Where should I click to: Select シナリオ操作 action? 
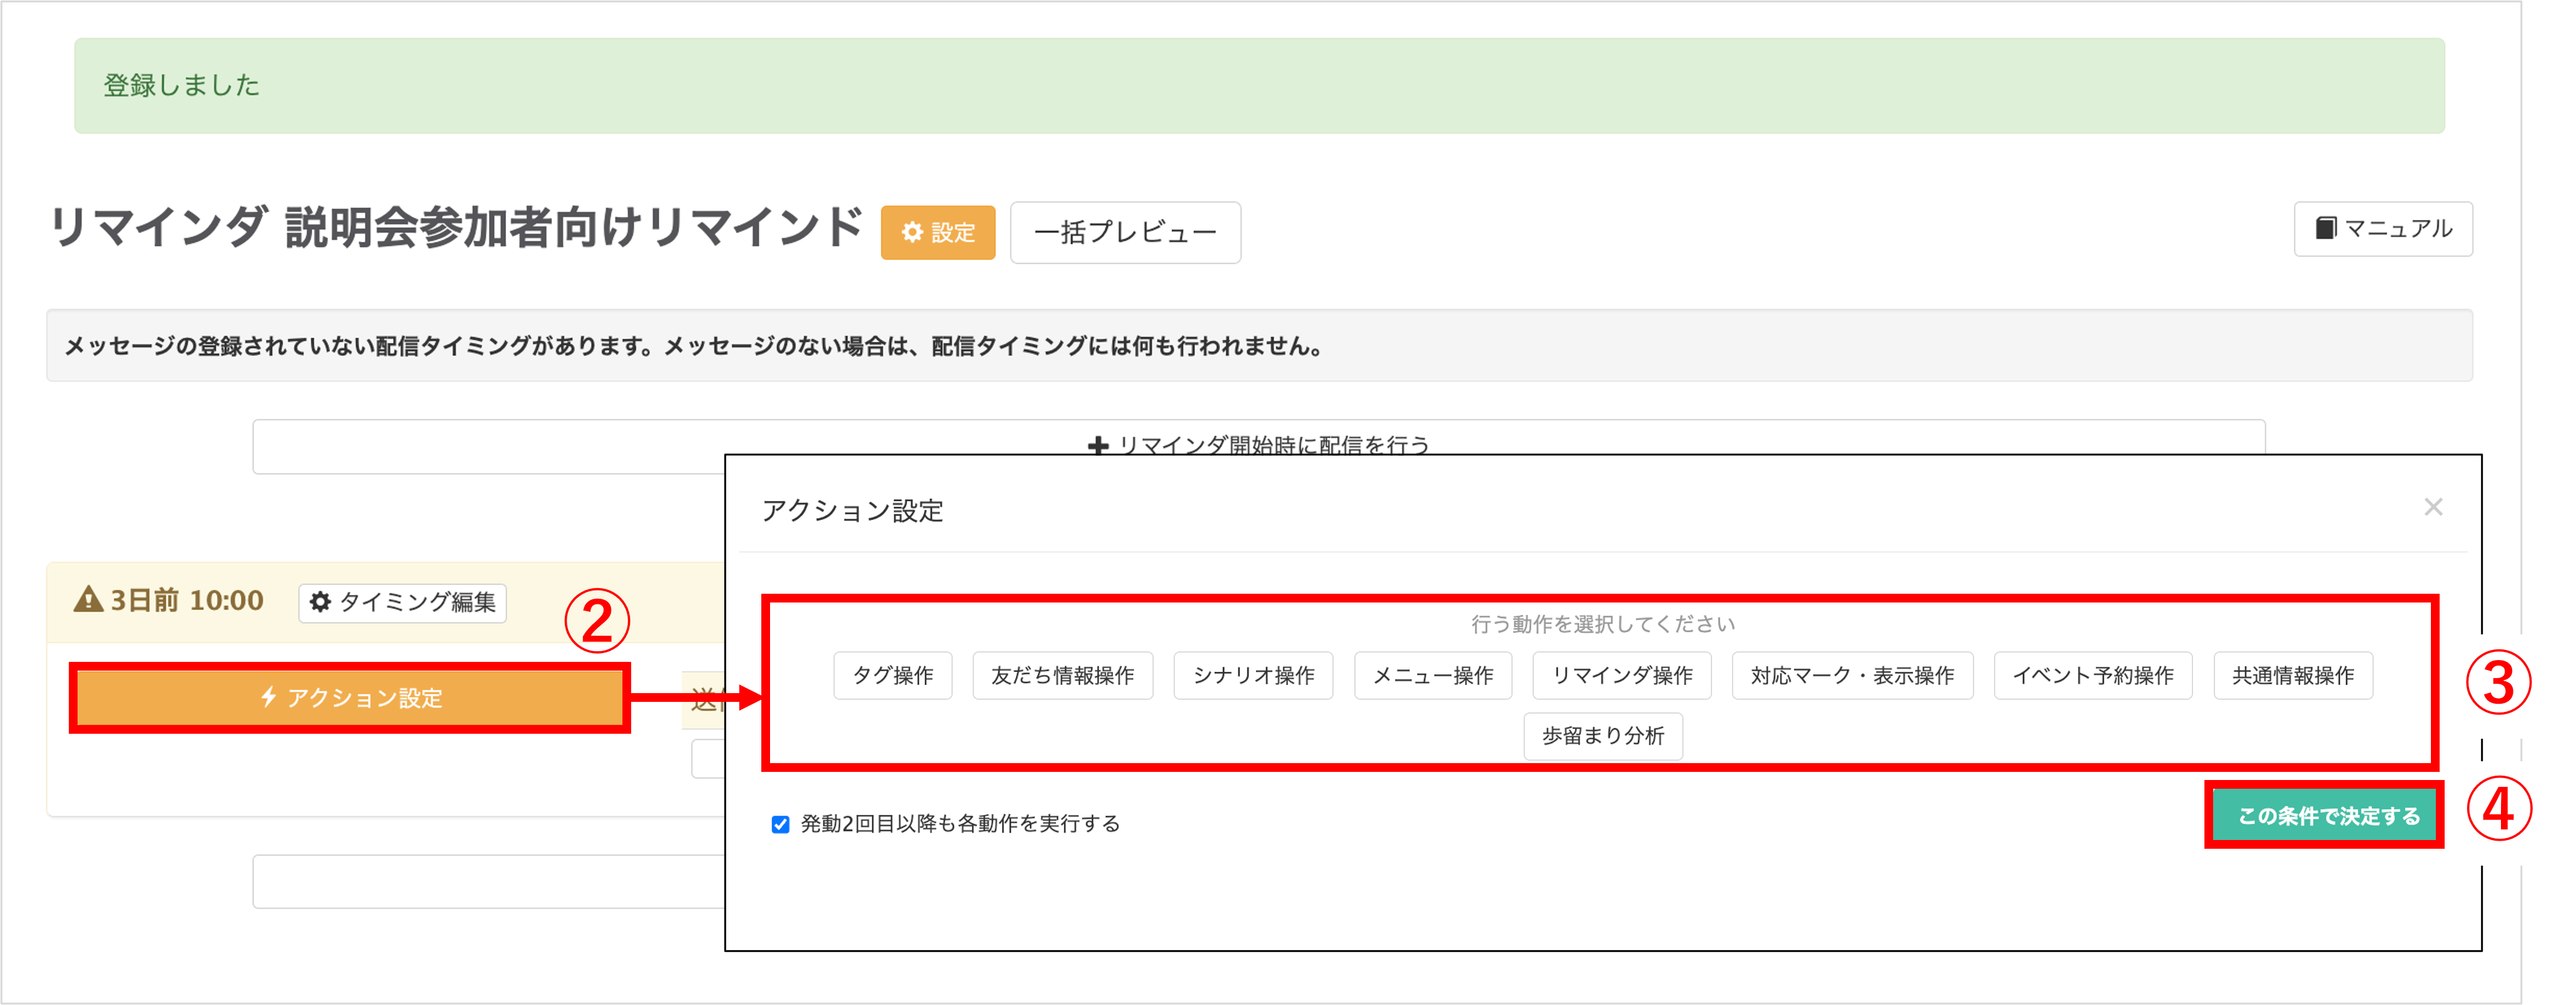[1253, 676]
